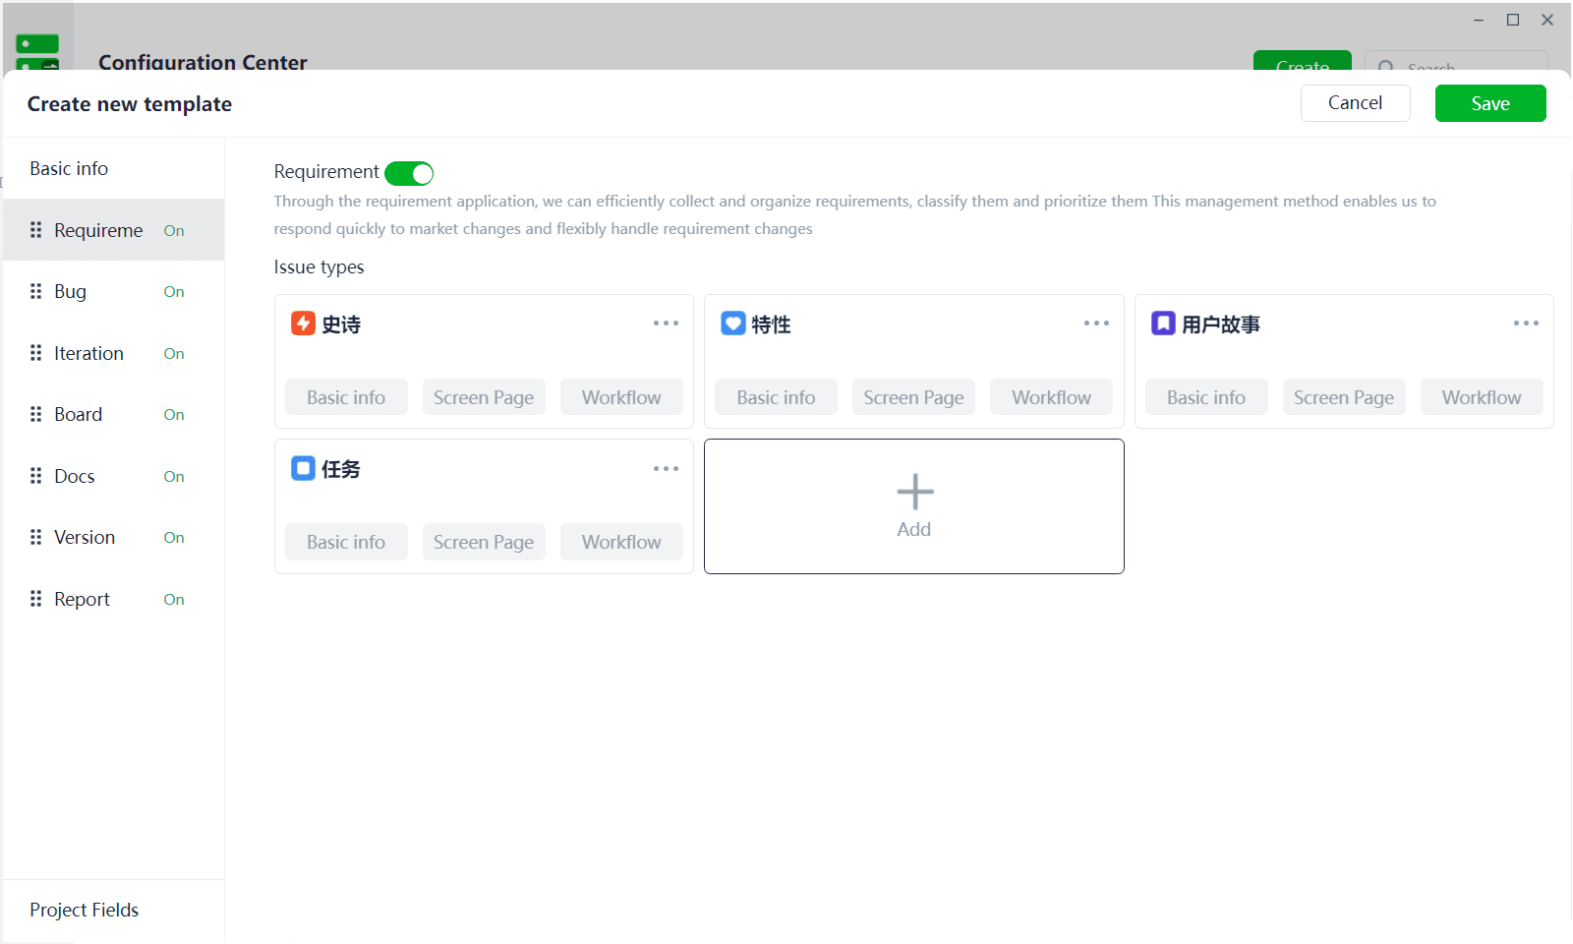Click the drag handle icon beside Iteration
1573x944 pixels.
36,353
